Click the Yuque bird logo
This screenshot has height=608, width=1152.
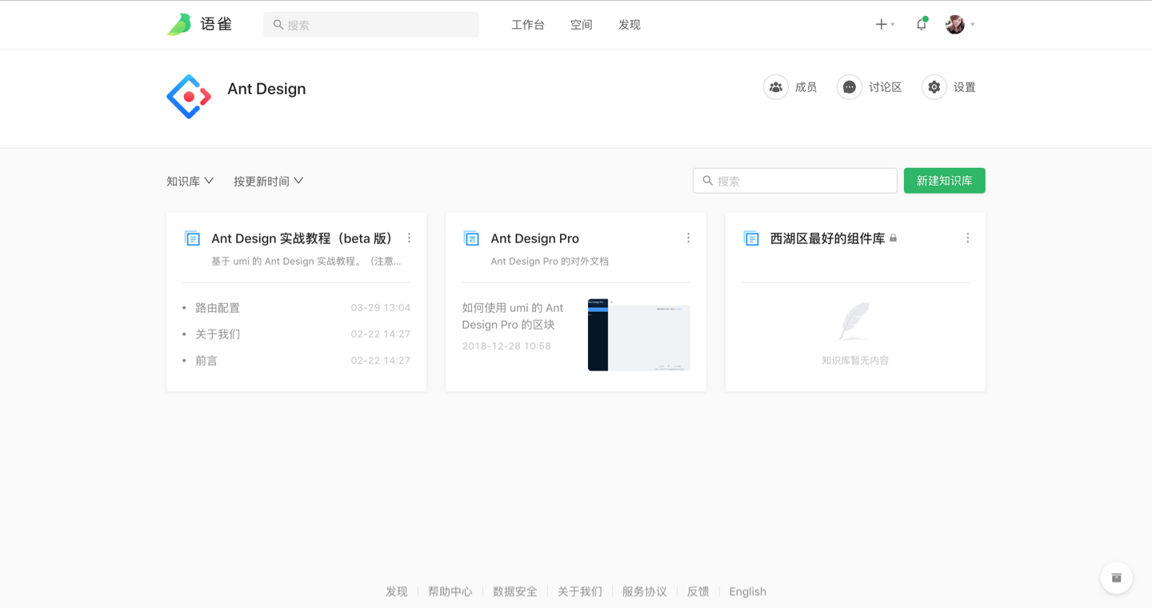[179, 24]
